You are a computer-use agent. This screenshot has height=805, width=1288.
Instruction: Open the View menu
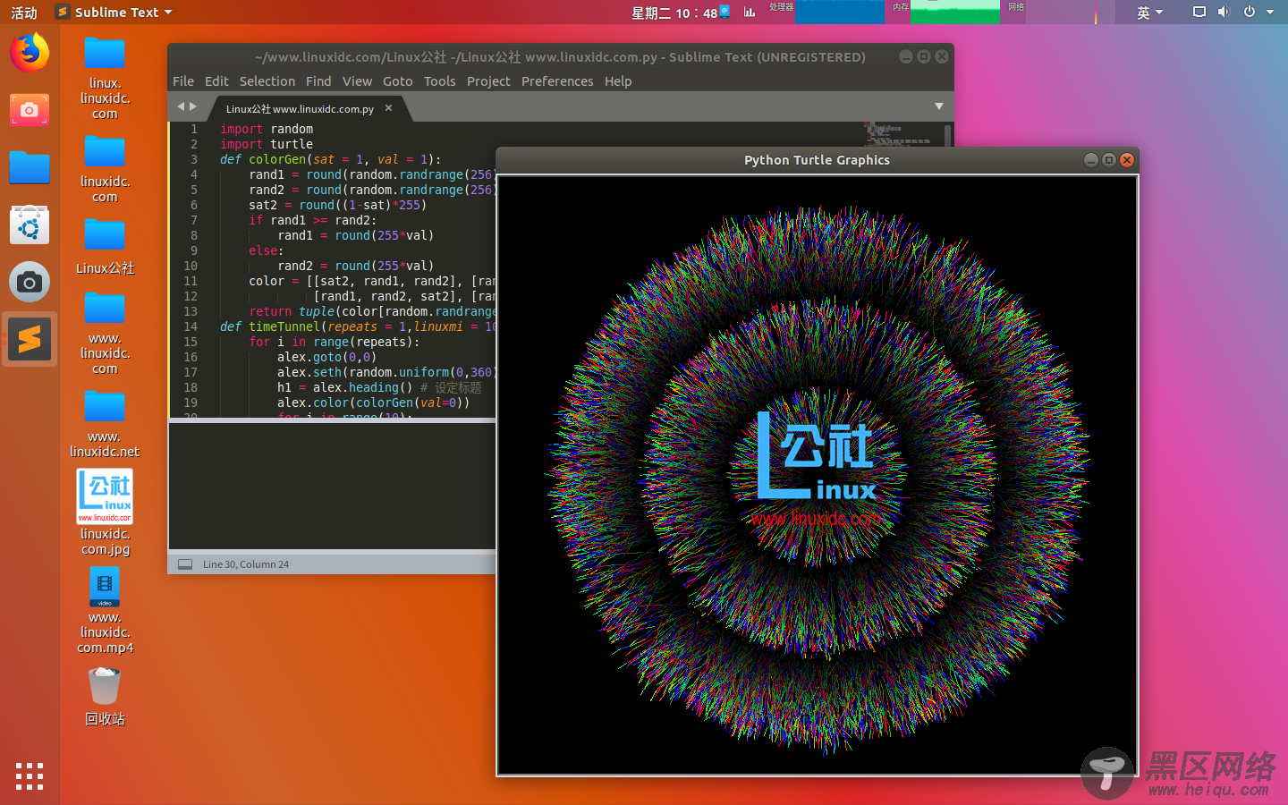pos(357,81)
